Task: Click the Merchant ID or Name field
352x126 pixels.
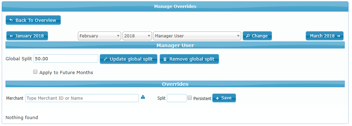Action: [x=82, y=98]
